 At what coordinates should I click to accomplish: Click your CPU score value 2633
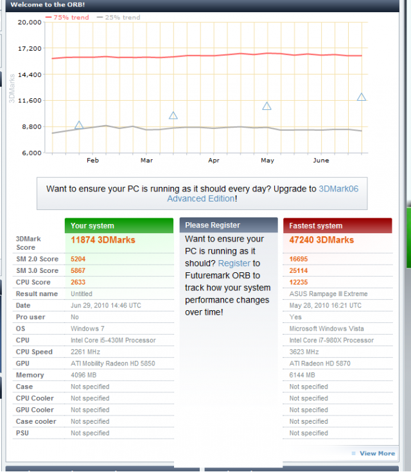[x=78, y=283]
